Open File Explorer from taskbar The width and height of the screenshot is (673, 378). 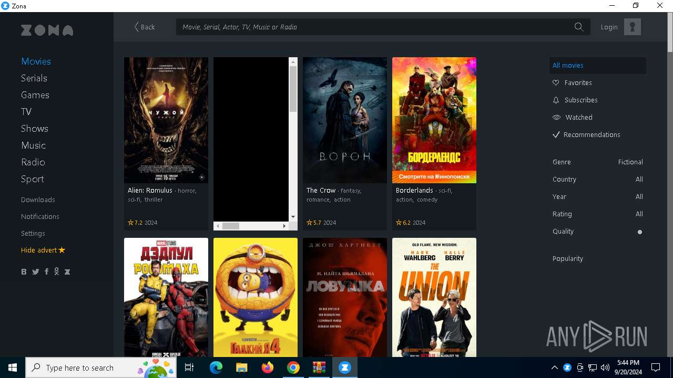(x=241, y=367)
